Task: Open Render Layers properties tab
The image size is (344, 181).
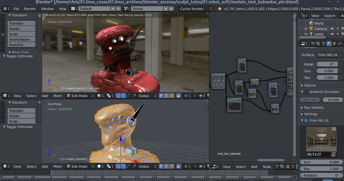Action: click(318, 44)
